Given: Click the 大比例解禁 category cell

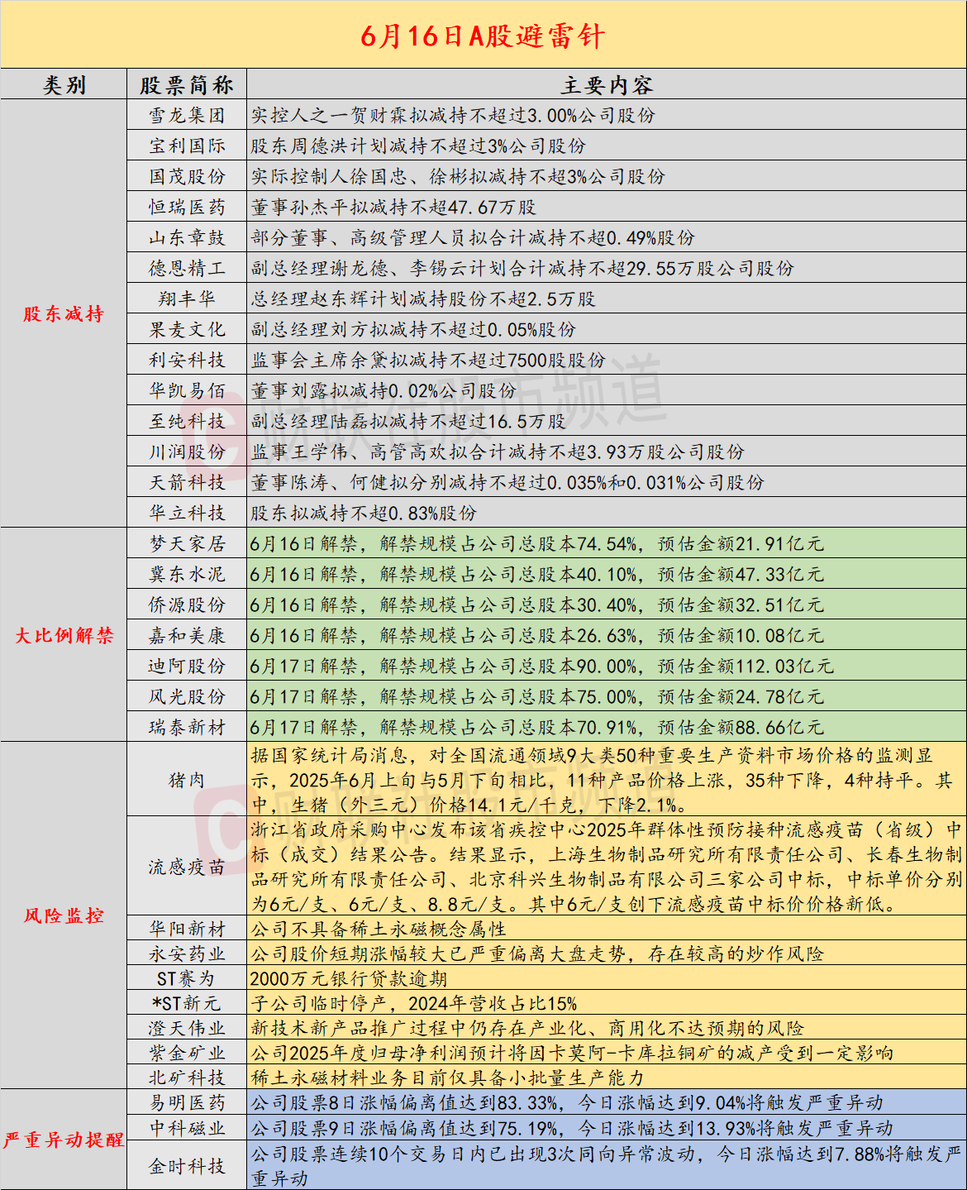Looking at the screenshot, I should pyautogui.click(x=64, y=635).
